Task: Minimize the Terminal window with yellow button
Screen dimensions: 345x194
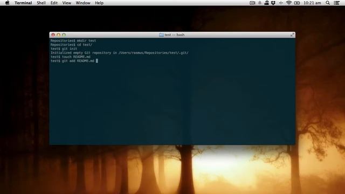Action: pyautogui.click(x=59, y=34)
